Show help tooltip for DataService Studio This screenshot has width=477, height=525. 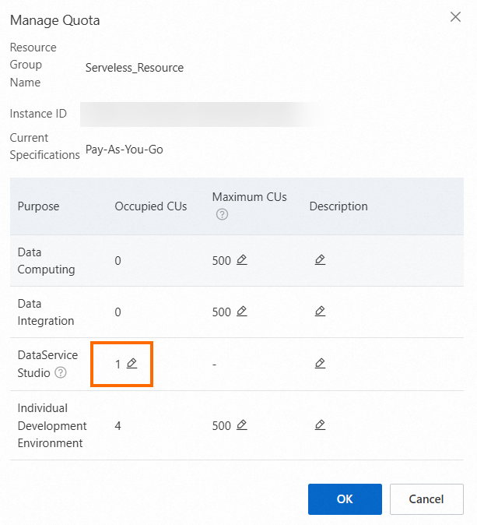61,373
